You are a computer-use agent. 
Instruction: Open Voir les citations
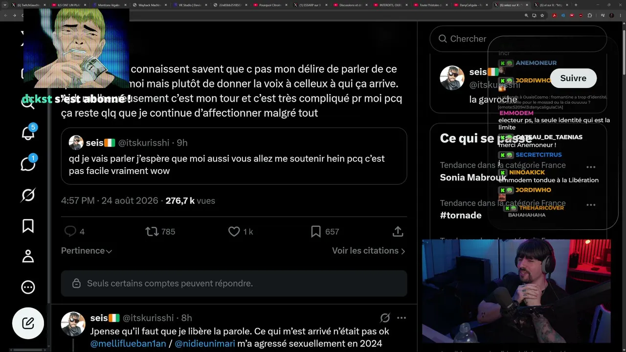point(369,251)
